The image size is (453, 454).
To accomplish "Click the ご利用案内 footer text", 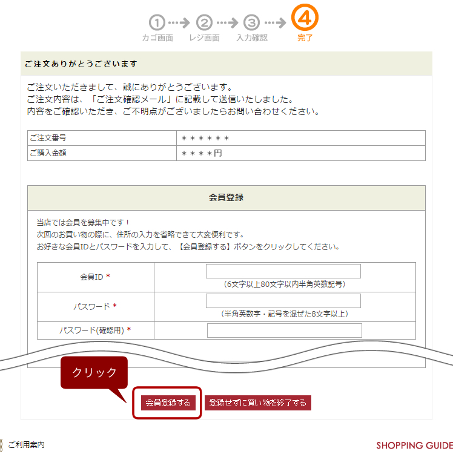I will point(26,444).
